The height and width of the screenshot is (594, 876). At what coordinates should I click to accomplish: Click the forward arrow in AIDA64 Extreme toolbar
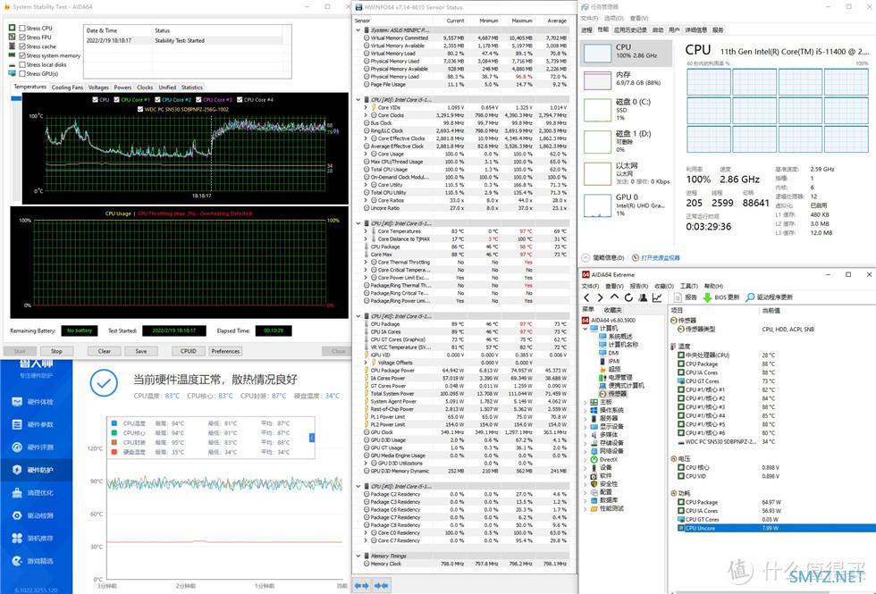coord(600,297)
